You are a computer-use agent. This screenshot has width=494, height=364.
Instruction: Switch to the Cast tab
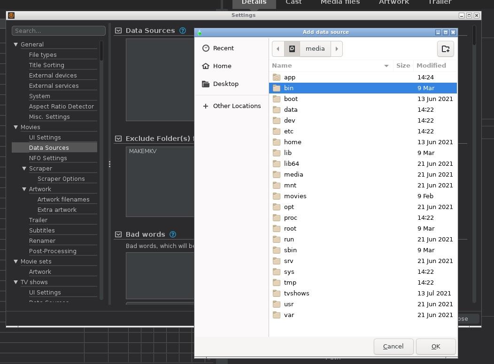[x=293, y=2]
